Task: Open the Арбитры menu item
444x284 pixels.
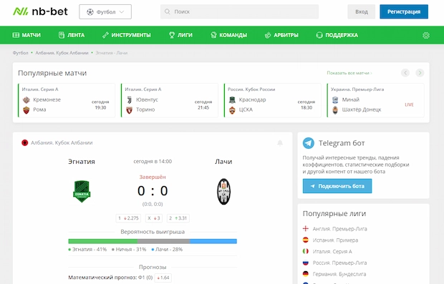Action: pos(281,35)
